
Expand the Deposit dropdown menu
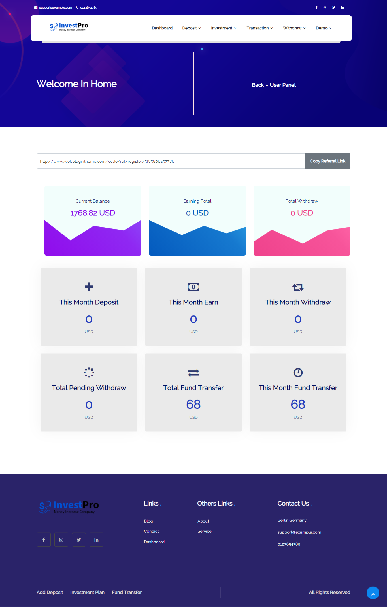tap(192, 28)
